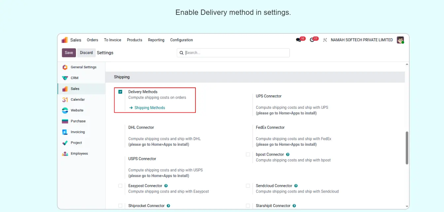Click the settings vertical scrollbar handle
This screenshot has height=212, width=444.
tap(407, 148)
